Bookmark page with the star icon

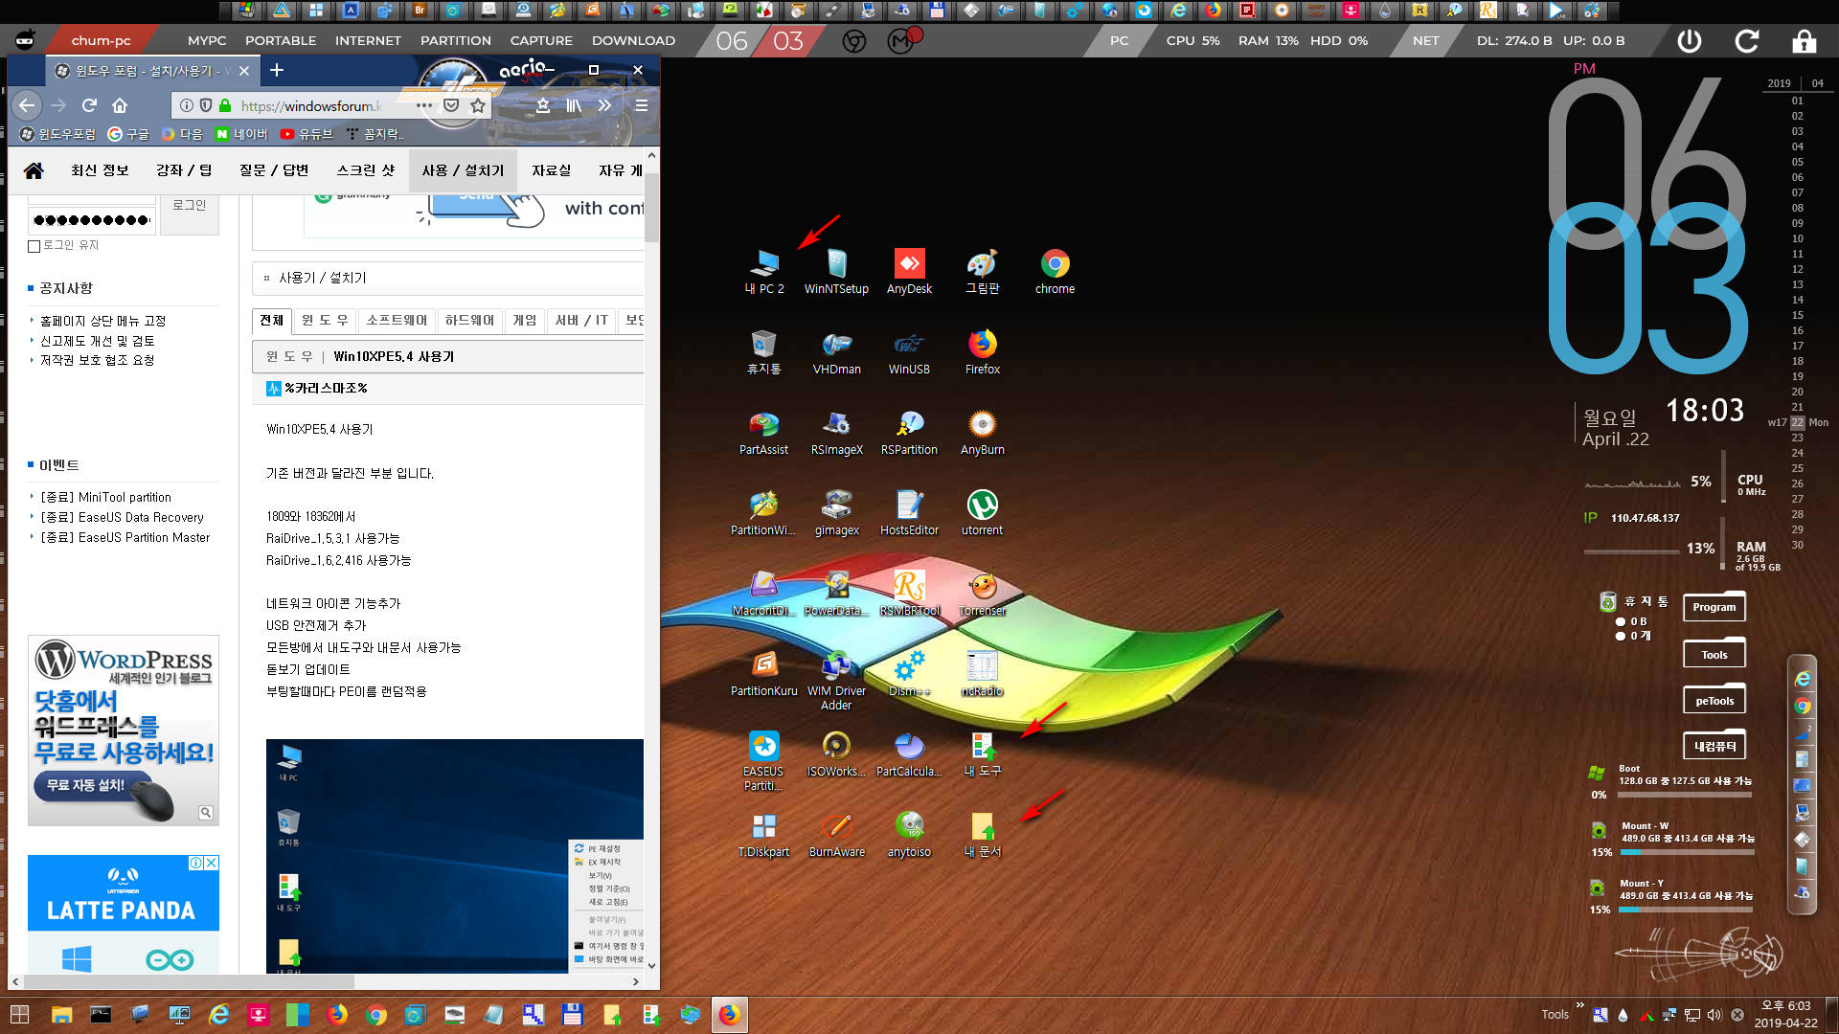click(478, 105)
